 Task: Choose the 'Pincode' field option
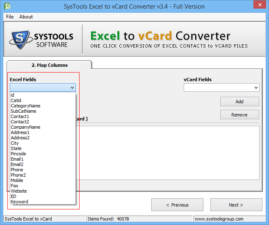43,154
